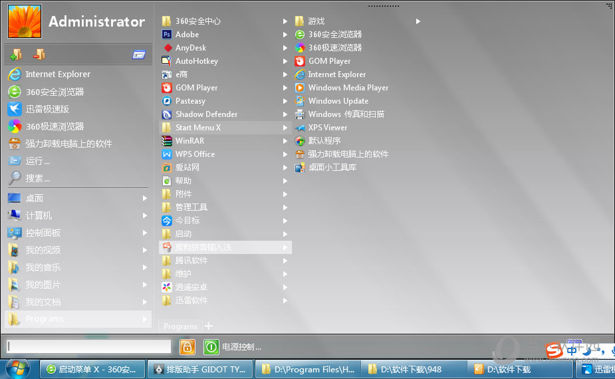Add a new tab with plus button
This screenshot has height=379, width=615.
coord(209,326)
